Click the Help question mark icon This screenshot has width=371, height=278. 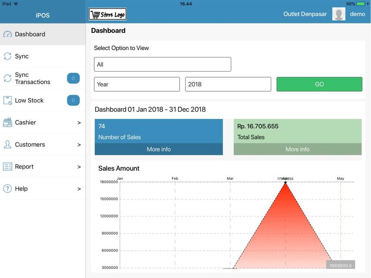(x=7, y=189)
